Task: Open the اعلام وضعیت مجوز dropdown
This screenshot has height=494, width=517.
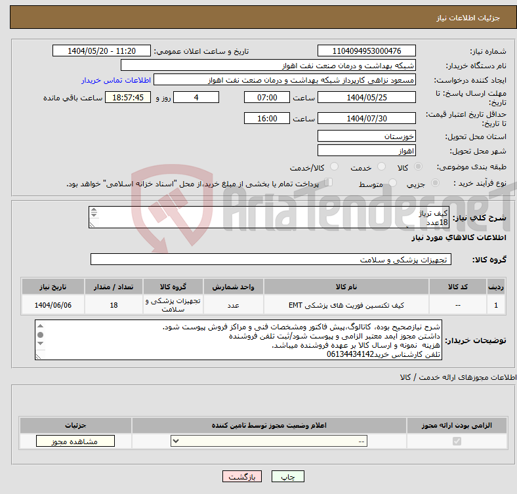Action: [x=269, y=442]
